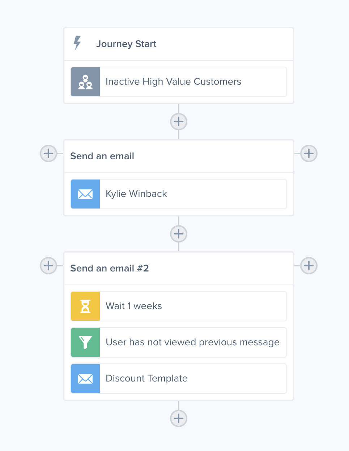The height and width of the screenshot is (451, 349).
Task: Add branch left of Send an email #2
Action: (48, 266)
